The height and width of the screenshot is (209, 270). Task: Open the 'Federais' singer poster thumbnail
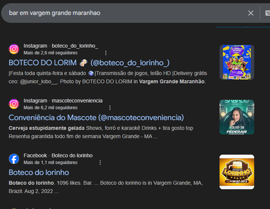click(x=237, y=117)
